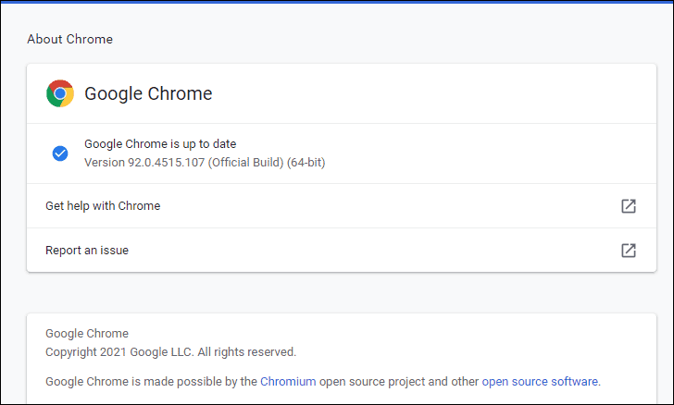Open external link icon beside Get help

[x=629, y=206]
